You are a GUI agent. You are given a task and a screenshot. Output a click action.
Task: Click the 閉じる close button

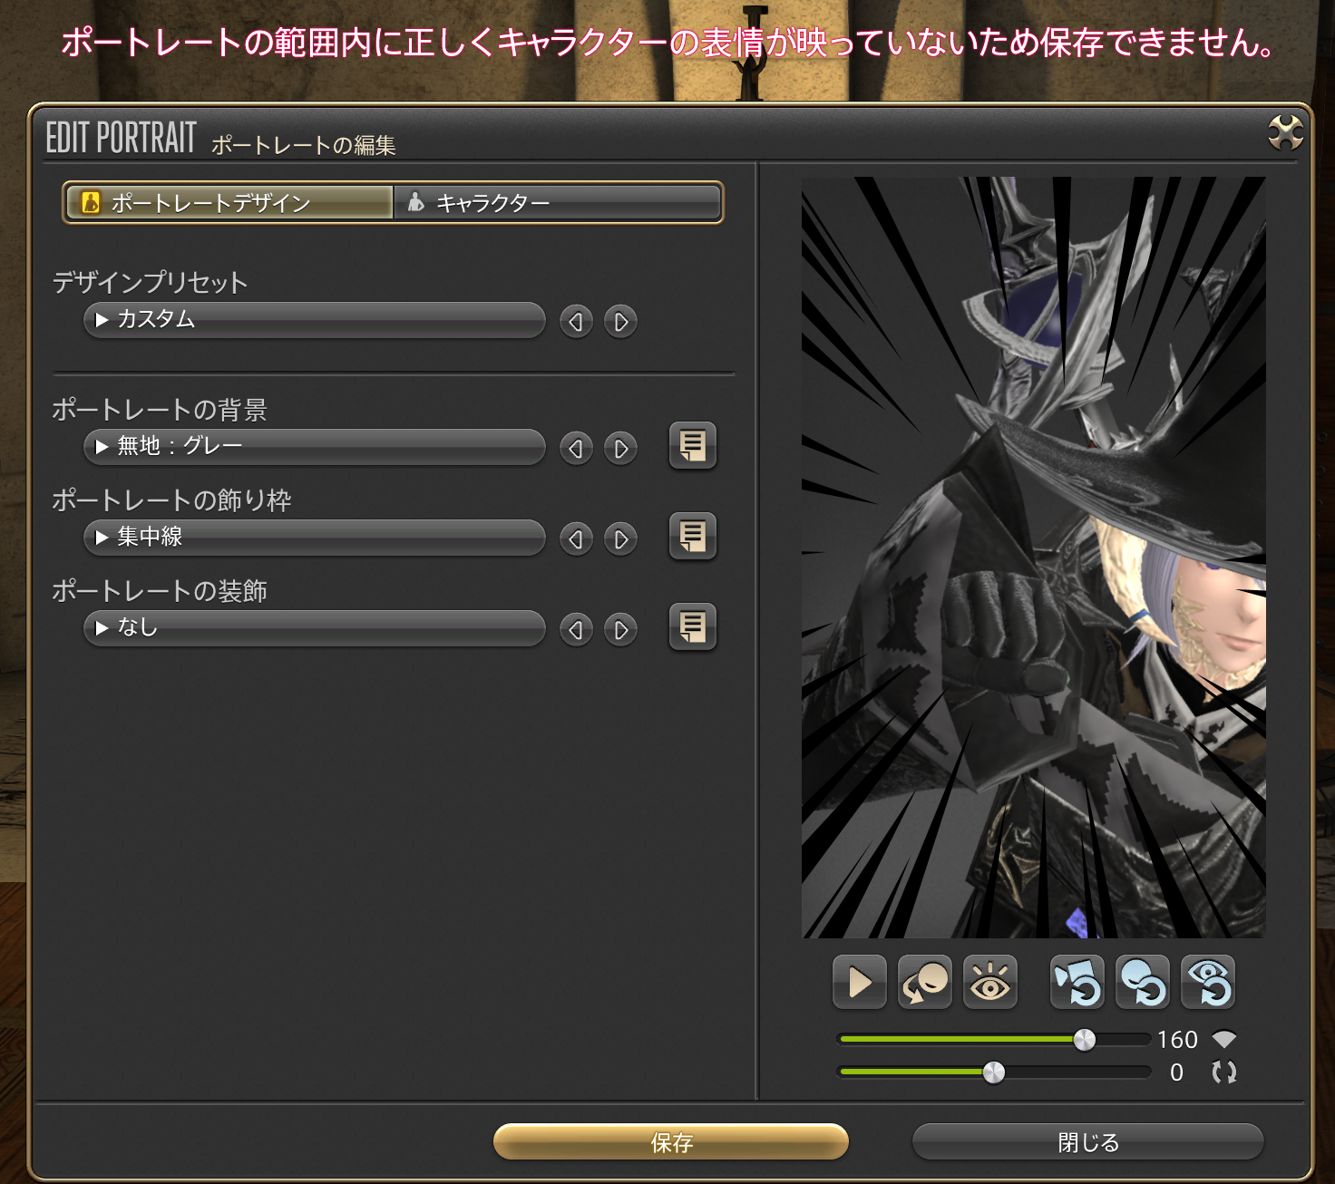point(1087,1142)
